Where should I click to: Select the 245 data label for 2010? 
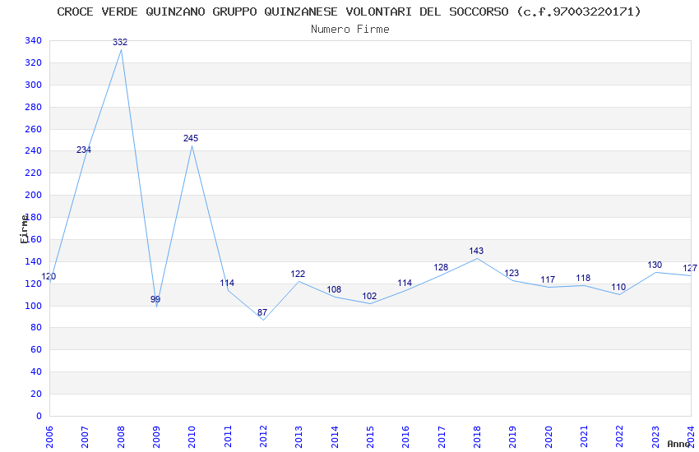[x=191, y=138]
